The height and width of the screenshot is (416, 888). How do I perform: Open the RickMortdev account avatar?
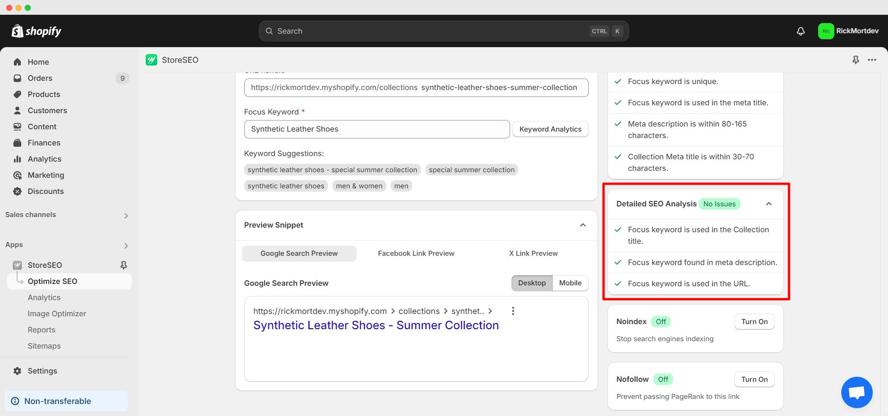(826, 31)
